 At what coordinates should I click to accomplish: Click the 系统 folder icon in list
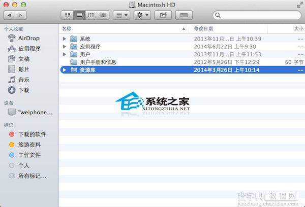pyautogui.click(x=74, y=39)
